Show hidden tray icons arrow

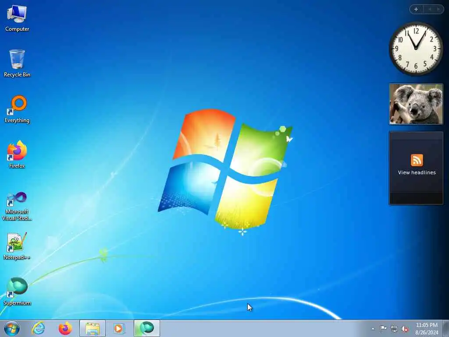373,329
